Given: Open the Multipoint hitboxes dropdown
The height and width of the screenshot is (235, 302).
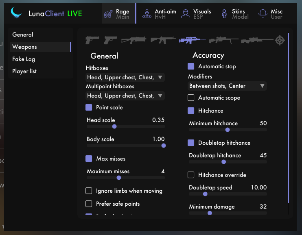Looking at the screenshot, I should pos(125,96).
